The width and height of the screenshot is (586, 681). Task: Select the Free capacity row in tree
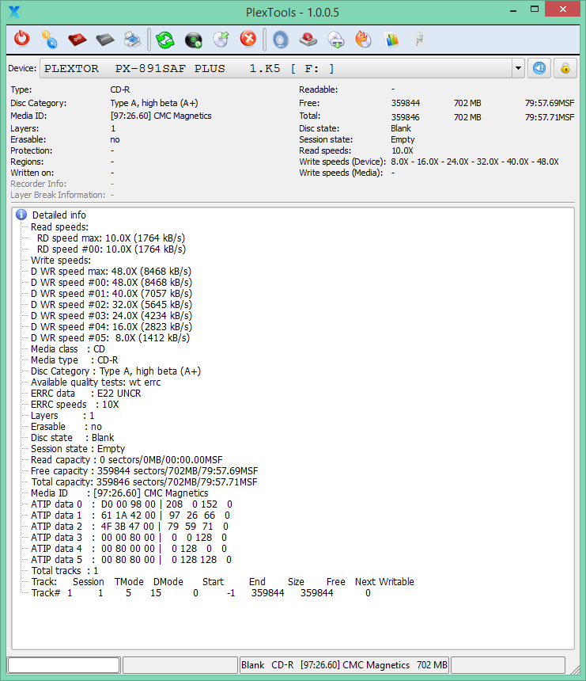pos(145,471)
